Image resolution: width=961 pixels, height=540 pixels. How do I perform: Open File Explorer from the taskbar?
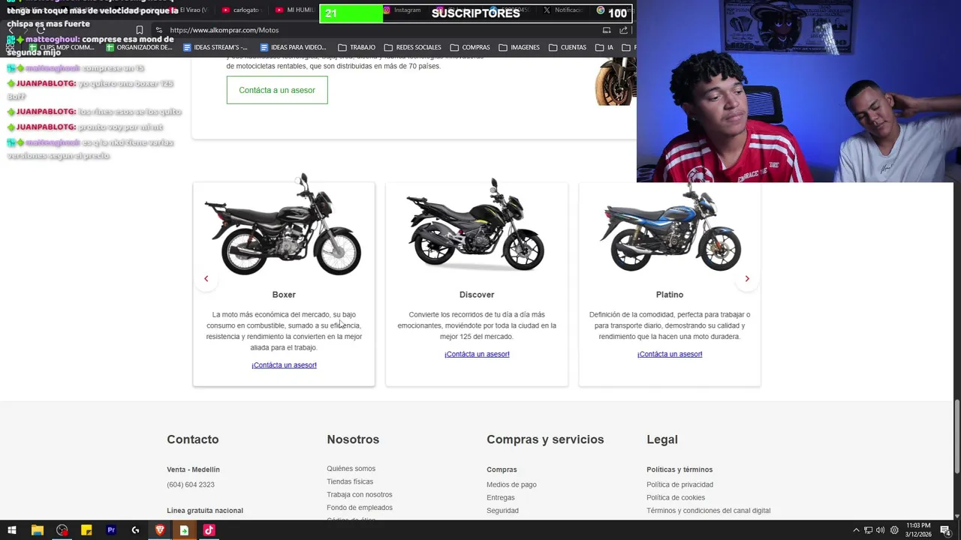[x=37, y=530]
